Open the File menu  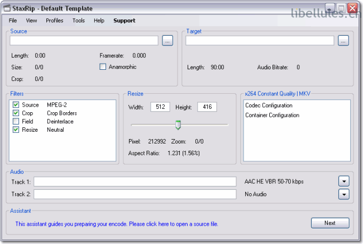click(13, 21)
